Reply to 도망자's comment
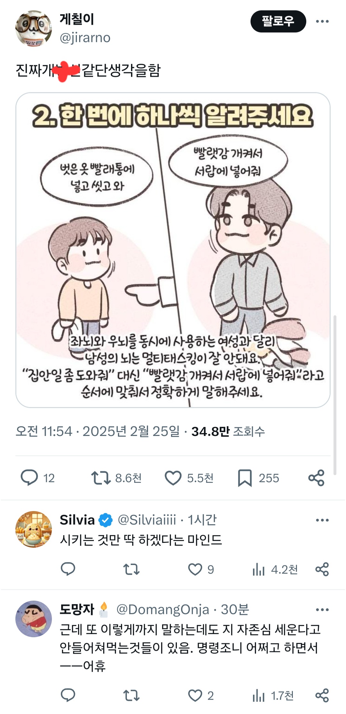The width and height of the screenshot is (346, 714). pyautogui.click(x=68, y=695)
